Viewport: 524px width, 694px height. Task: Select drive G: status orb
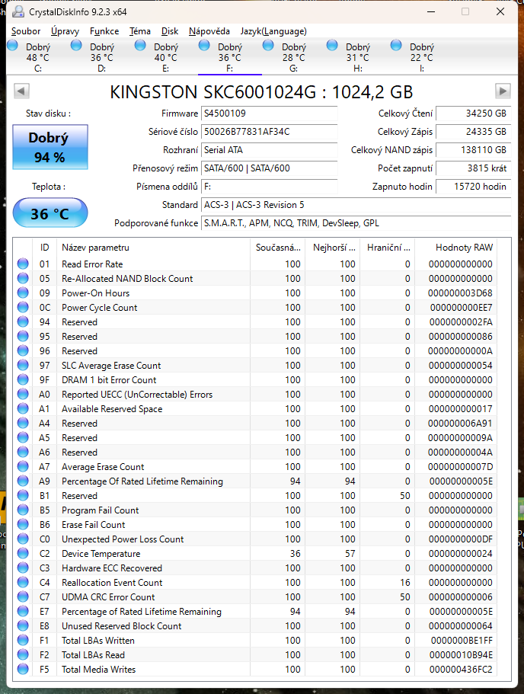[x=268, y=46]
